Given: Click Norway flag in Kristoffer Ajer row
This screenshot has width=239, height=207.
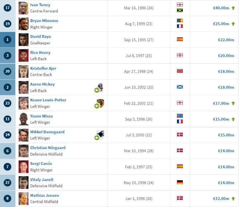Looking at the screenshot, I should pyautogui.click(x=180, y=71).
